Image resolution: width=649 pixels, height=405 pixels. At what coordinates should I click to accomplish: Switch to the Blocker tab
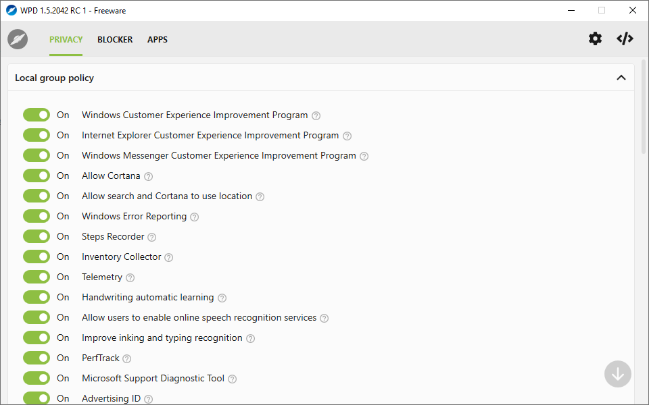pos(115,40)
